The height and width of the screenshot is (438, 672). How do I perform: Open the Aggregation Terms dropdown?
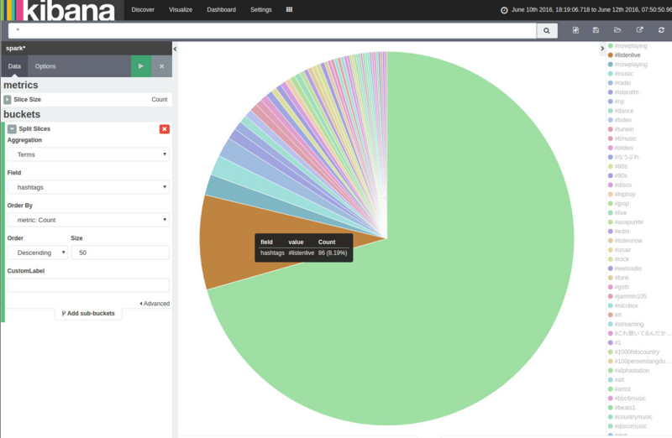tap(88, 154)
